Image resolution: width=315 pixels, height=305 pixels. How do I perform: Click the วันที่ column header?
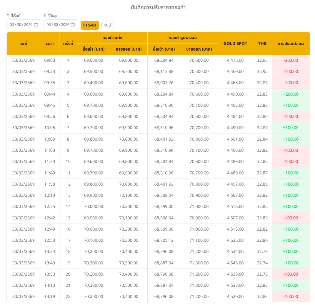(23, 44)
